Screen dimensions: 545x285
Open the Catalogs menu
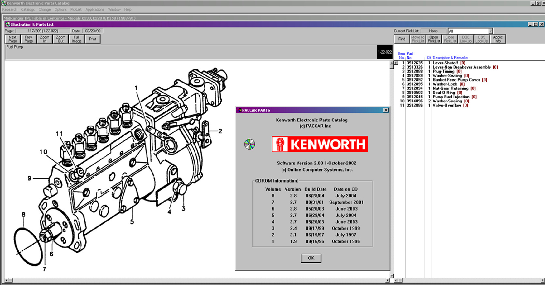click(x=28, y=9)
